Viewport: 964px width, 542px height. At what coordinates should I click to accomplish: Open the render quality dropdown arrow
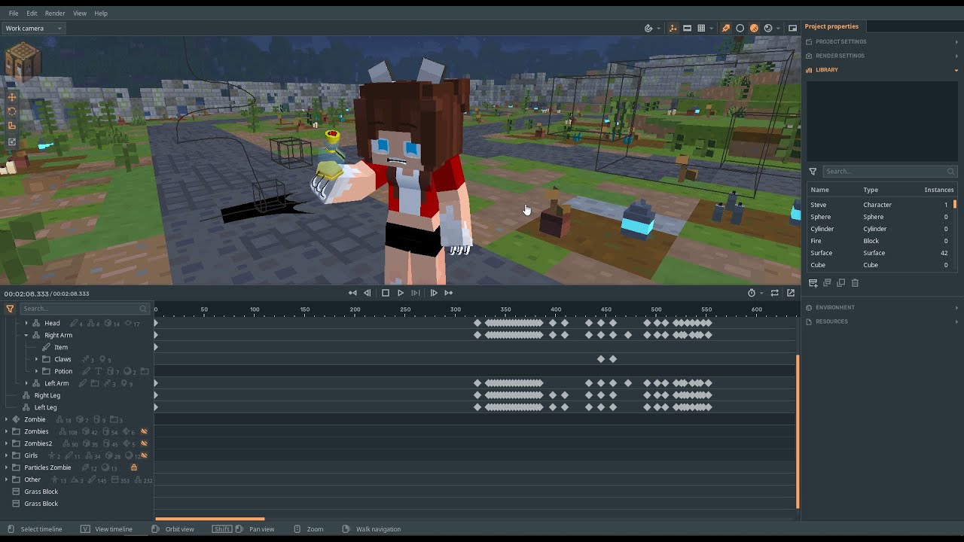click(x=778, y=29)
